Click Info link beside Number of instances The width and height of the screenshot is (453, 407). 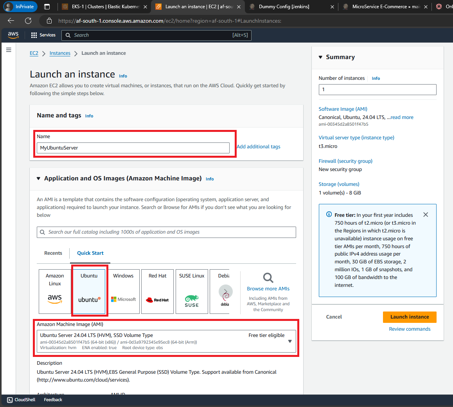tap(376, 78)
